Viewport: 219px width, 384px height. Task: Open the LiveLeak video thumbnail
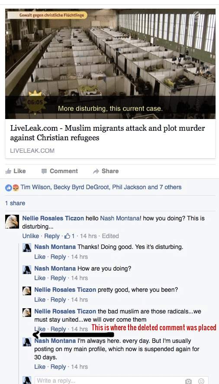click(110, 64)
